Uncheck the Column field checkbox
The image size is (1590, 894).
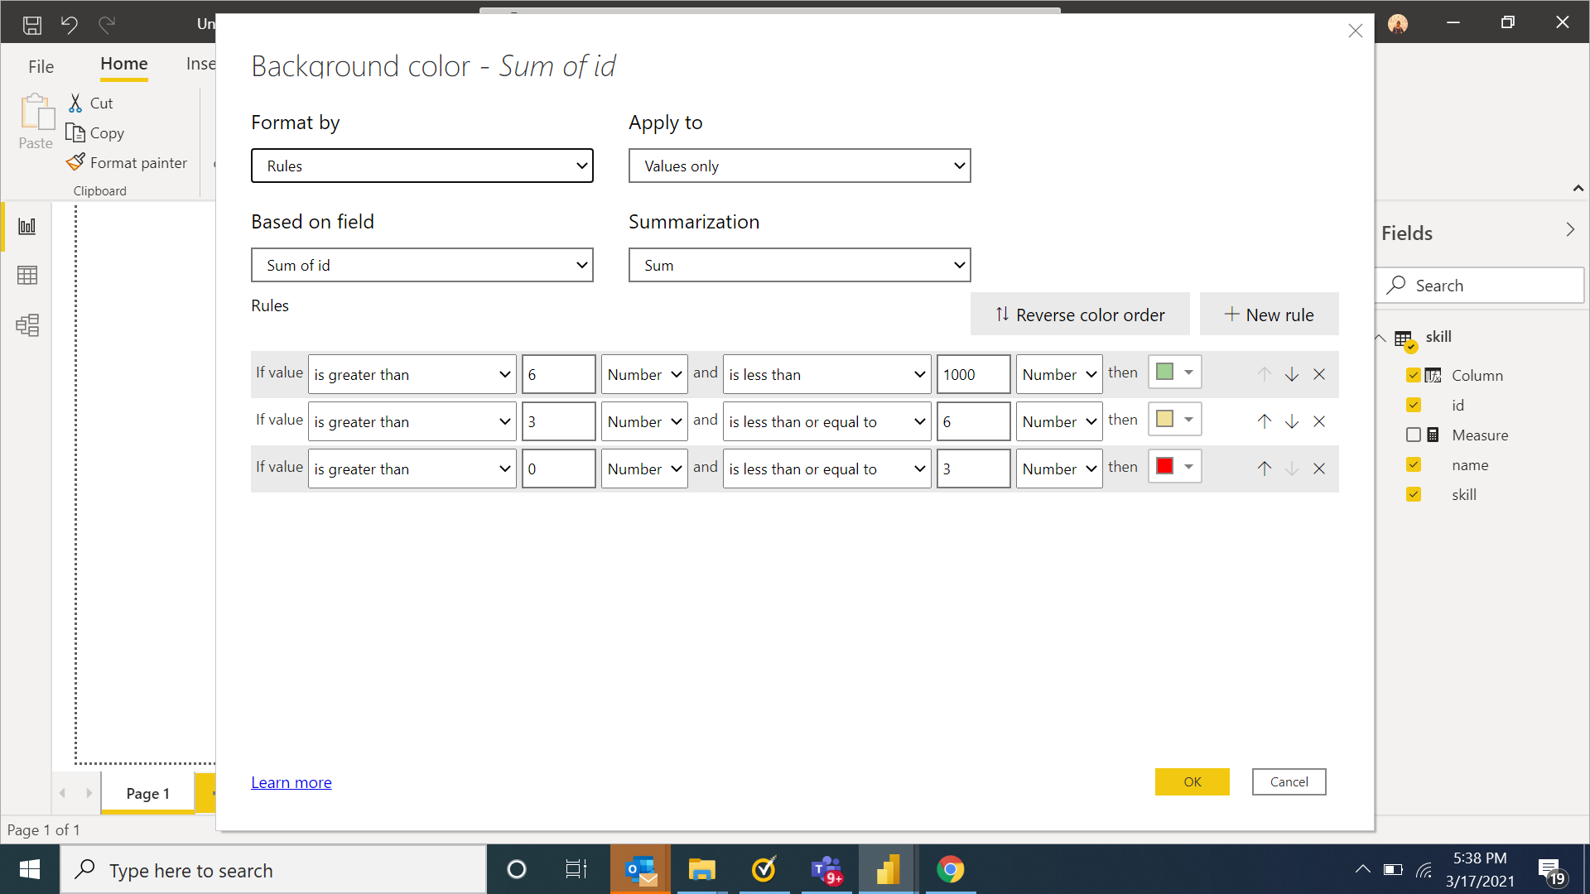1414,375
